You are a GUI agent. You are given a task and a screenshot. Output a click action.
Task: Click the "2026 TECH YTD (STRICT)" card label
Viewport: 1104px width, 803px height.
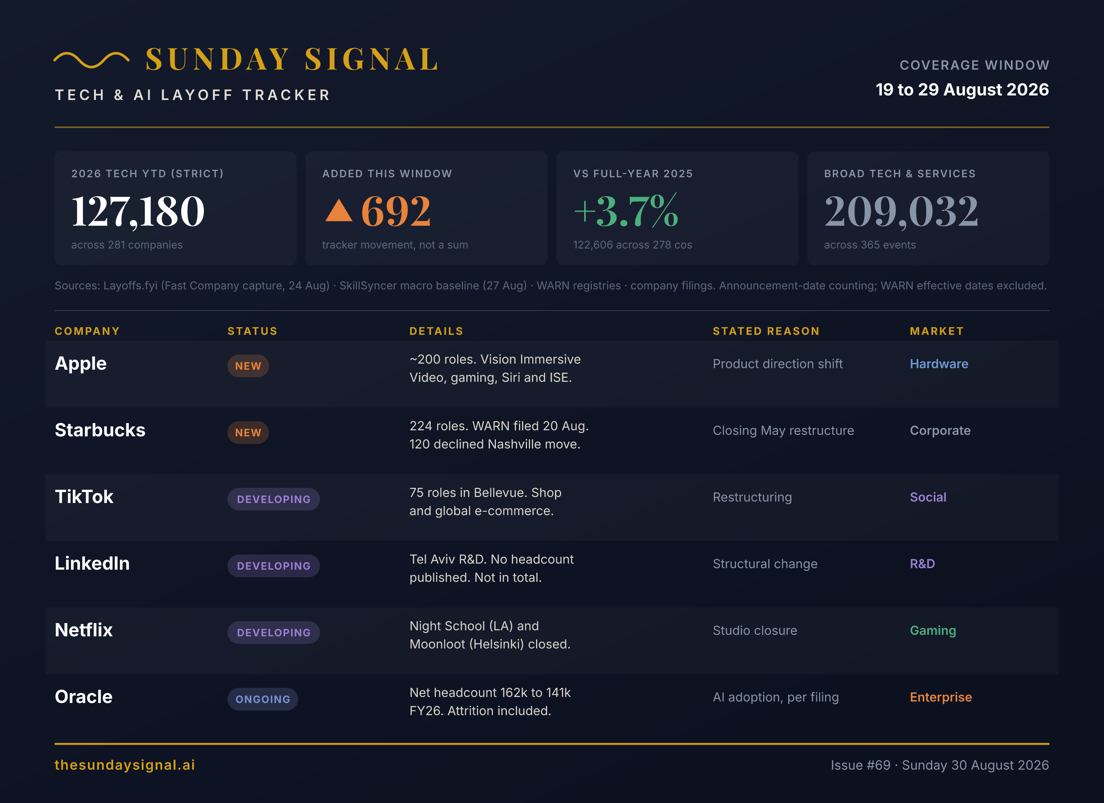(x=147, y=173)
